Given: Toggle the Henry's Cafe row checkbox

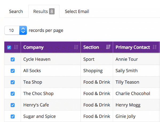Looking at the screenshot, I should click(13, 105).
